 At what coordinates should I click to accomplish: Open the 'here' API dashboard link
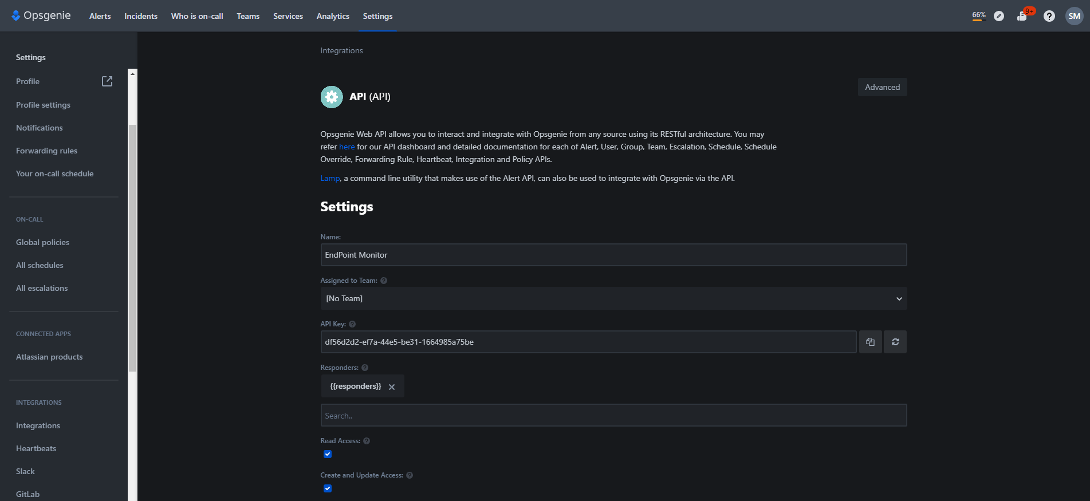[347, 147]
